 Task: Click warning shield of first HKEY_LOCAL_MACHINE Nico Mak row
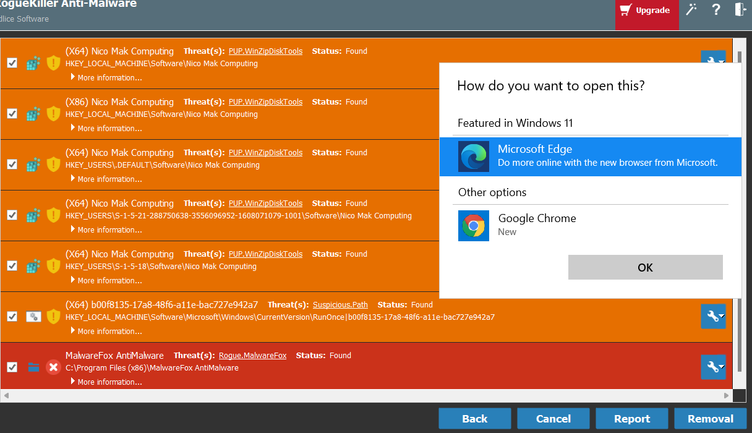point(54,63)
